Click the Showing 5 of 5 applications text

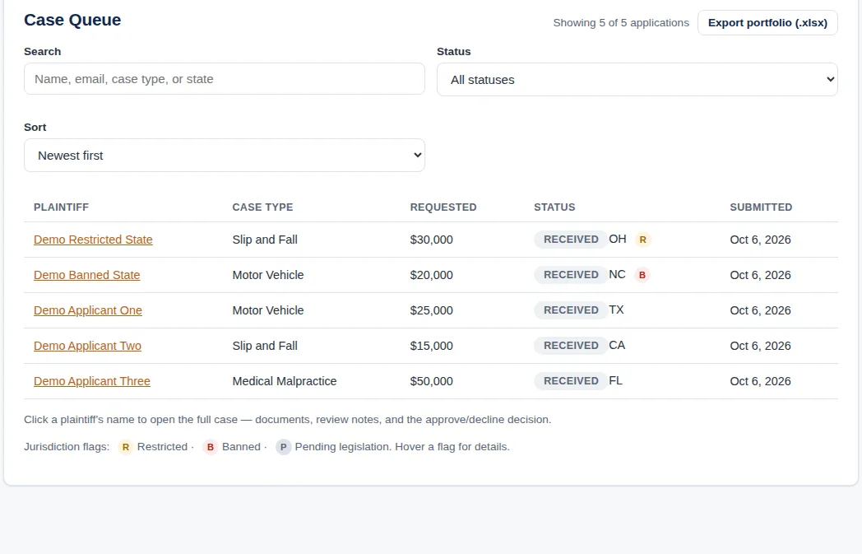tap(621, 22)
